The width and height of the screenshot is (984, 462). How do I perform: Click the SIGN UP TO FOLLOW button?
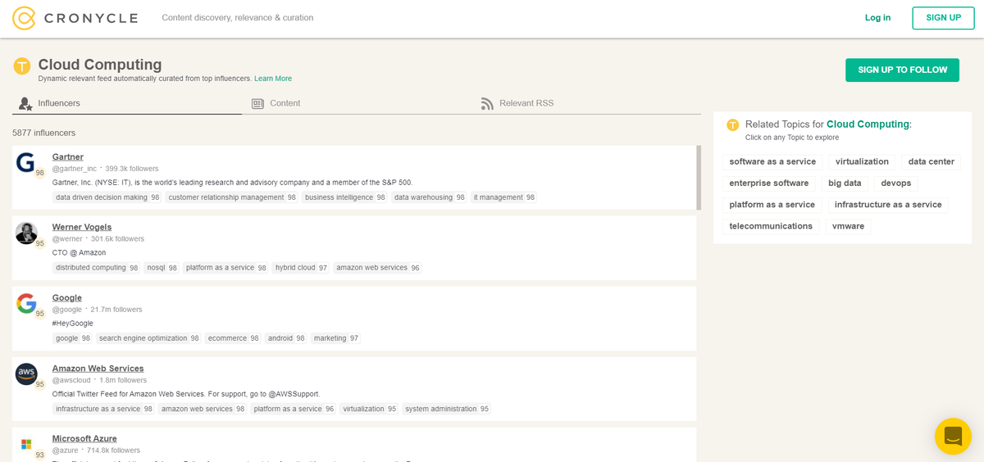[902, 70]
